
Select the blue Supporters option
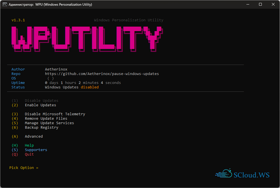36,150
